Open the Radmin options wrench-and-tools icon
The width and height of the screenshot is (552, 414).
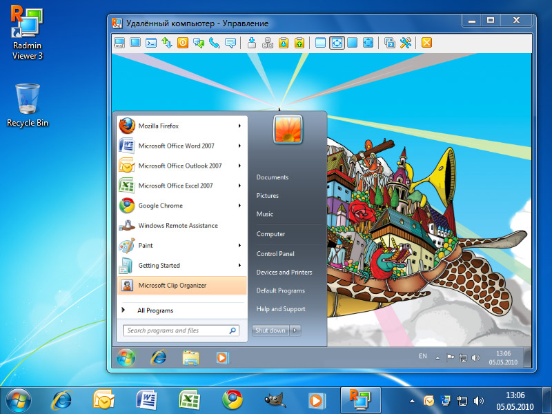pyautogui.click(x=406, y=43)
